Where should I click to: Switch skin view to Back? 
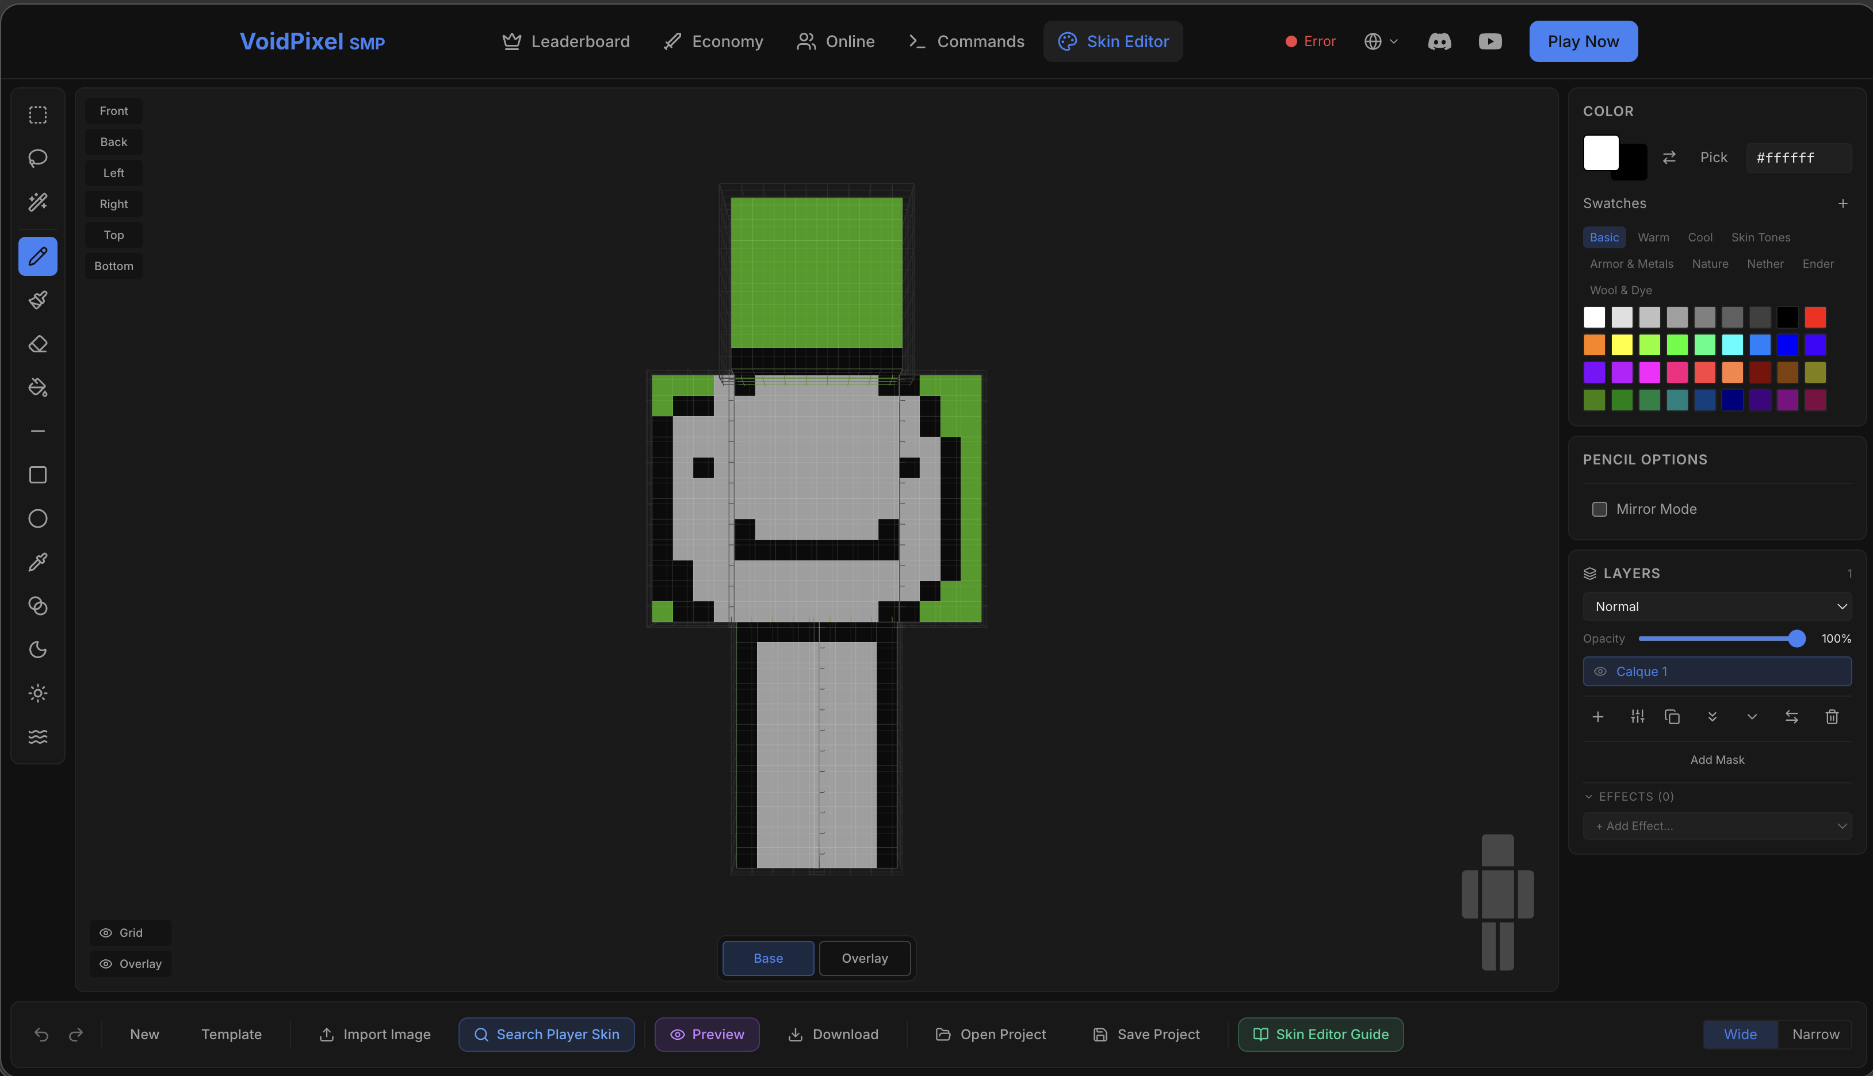pos(113,141)
